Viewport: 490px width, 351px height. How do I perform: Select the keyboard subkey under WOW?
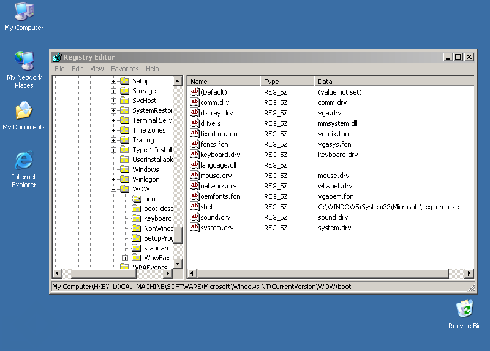158,218
